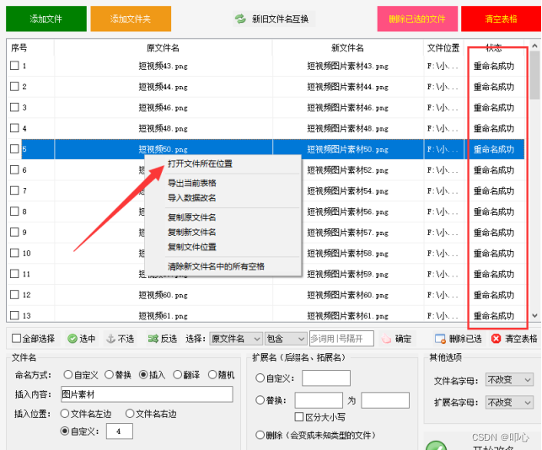Screen dimensions: 542x450
Task: Select the 翻译 naming mode radio
Action: coord(177,375)
